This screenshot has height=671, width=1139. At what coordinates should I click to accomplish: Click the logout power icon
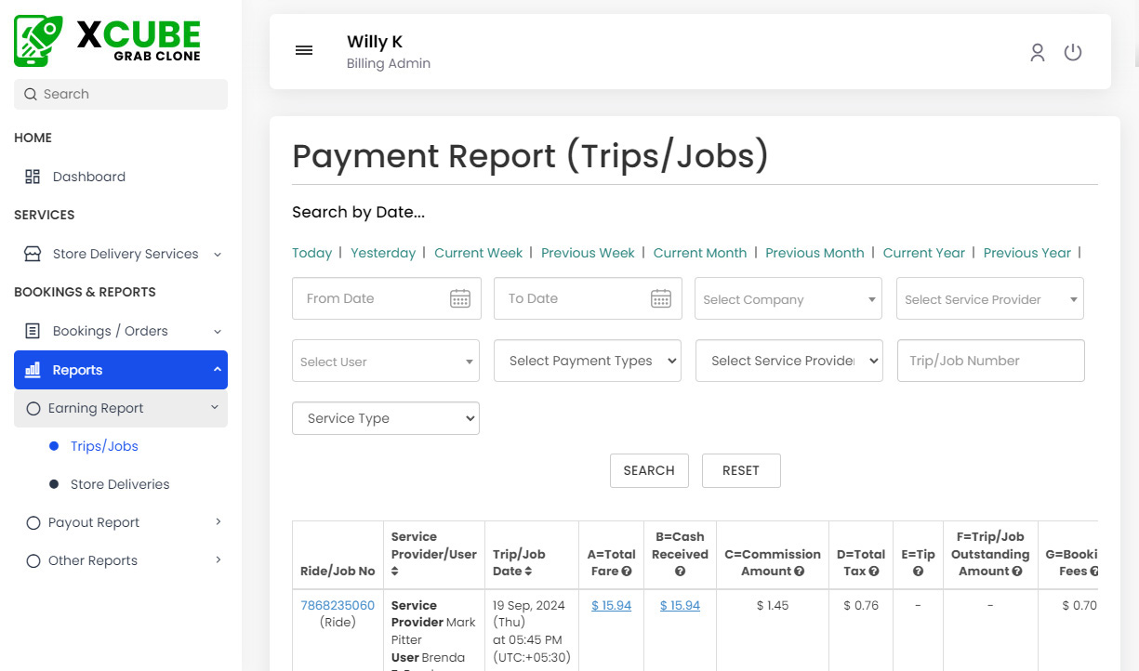(1073, 53)
